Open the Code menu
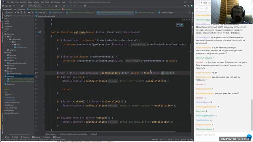 click(x=30, y=2)
